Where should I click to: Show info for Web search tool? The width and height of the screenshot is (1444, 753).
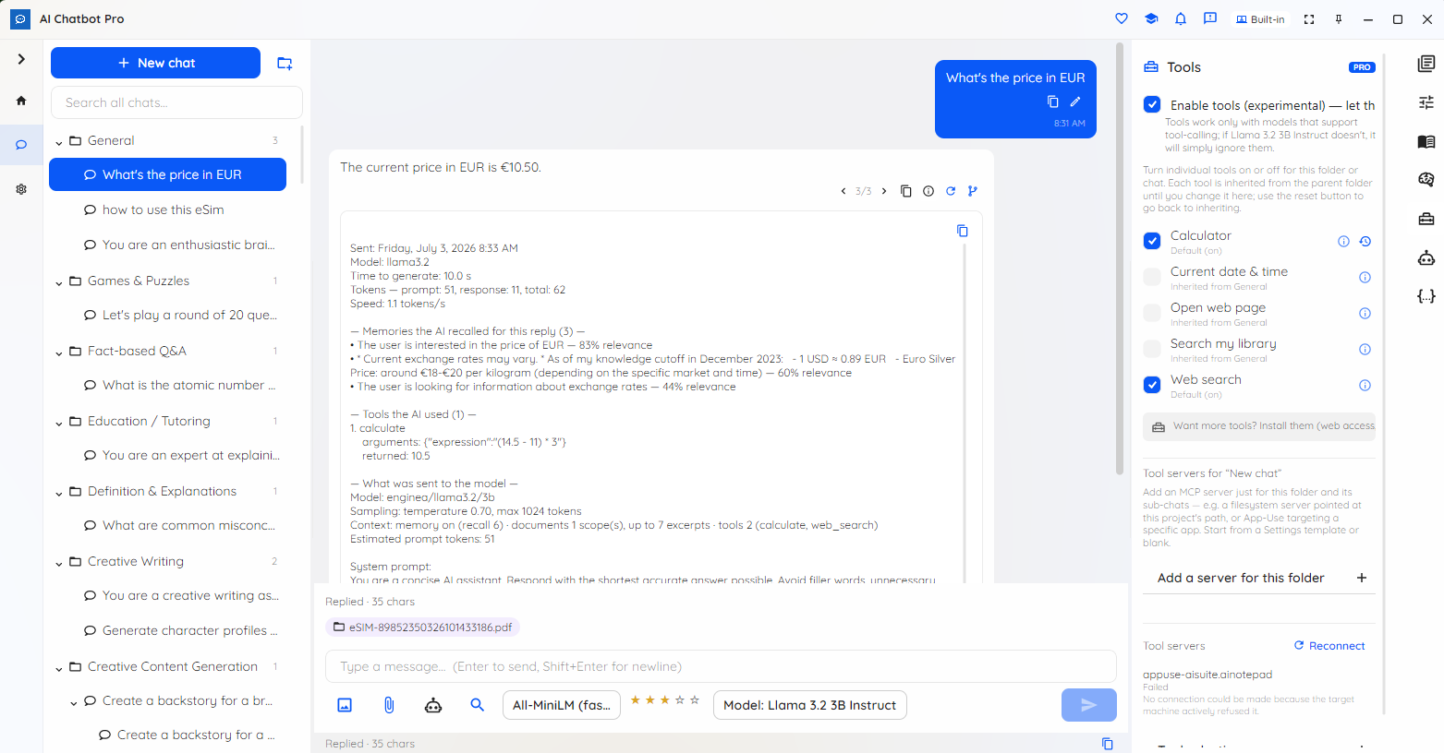[x=1365, y=386]
